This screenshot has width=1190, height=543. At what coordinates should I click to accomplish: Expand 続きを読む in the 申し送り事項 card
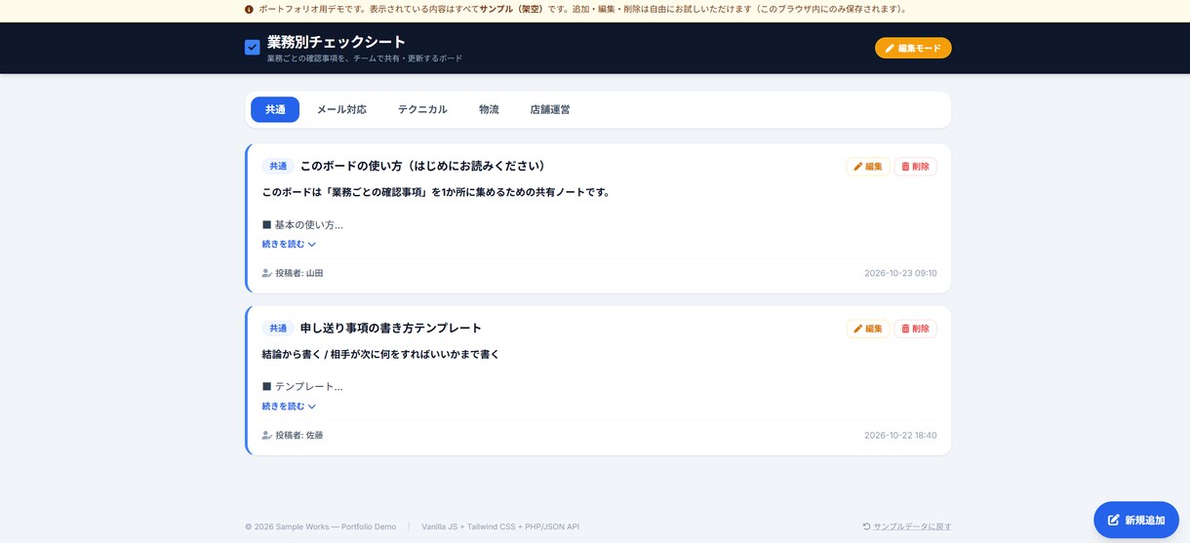[289, 407]
